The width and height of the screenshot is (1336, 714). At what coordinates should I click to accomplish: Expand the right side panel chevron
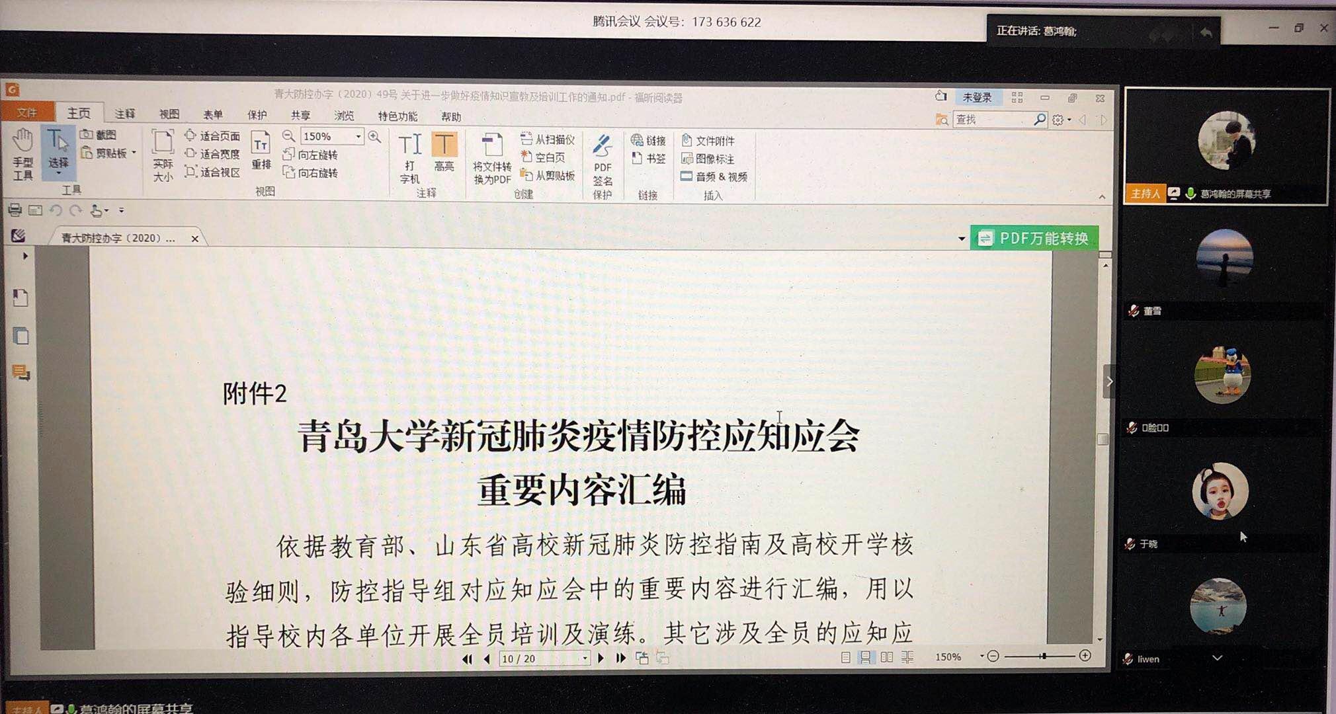1109,381
